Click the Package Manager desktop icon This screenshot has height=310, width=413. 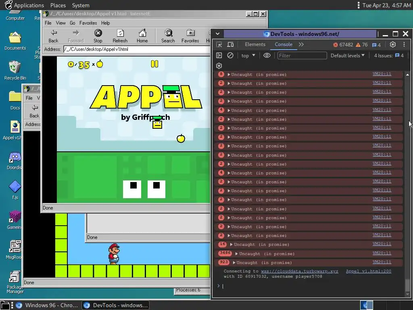click(15, 282)
